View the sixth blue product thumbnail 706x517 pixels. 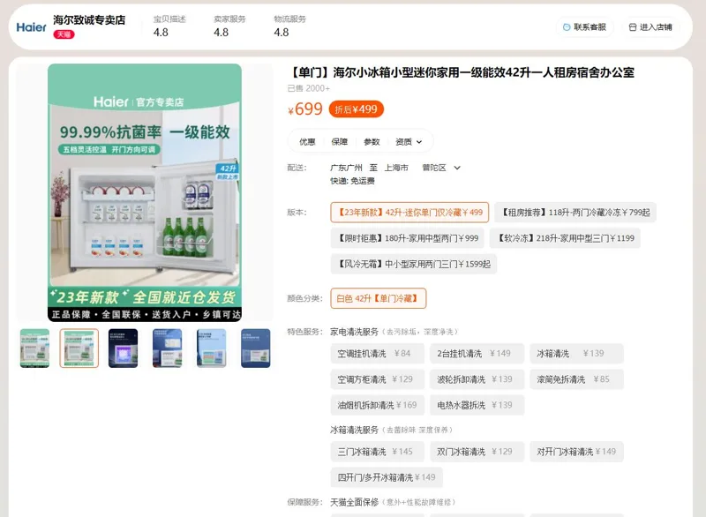[256, 348]
